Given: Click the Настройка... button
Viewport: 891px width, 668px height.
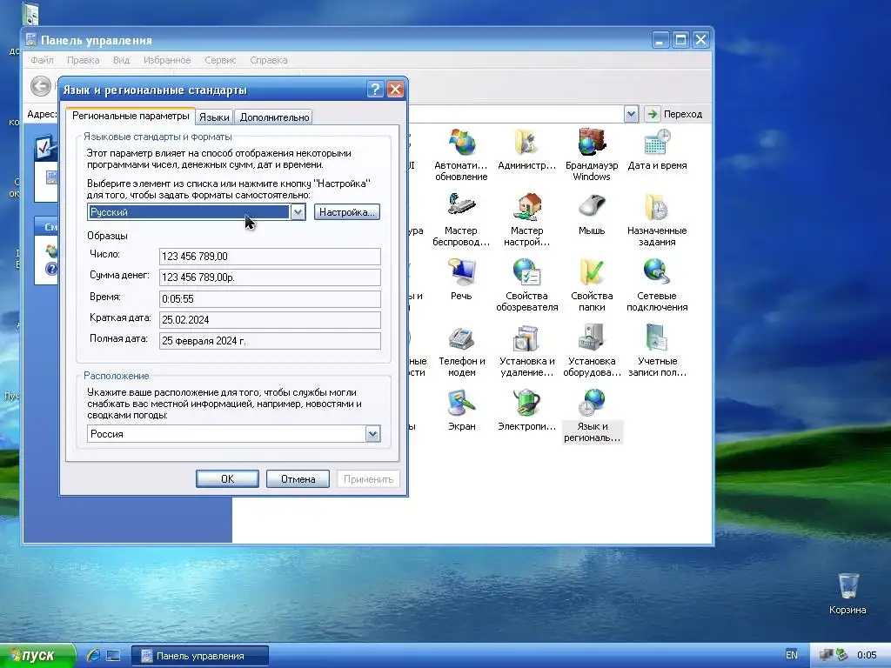Looking at the screenshot, I should coord(346,212).
